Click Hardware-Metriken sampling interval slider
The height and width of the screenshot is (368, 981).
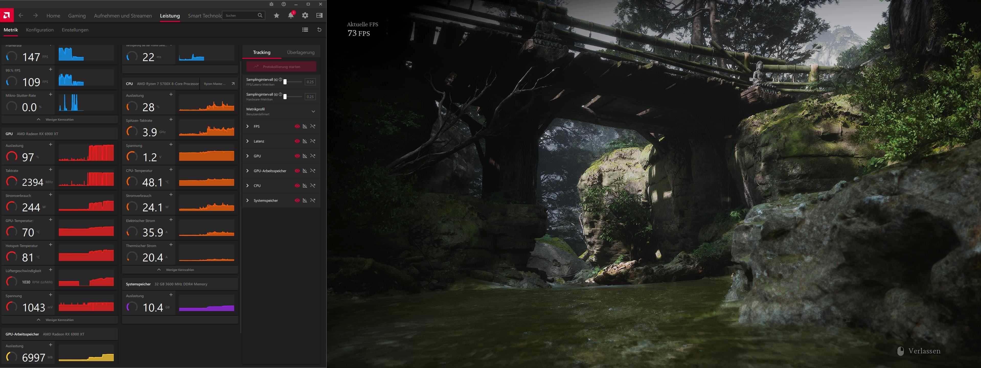coord(293,97)
